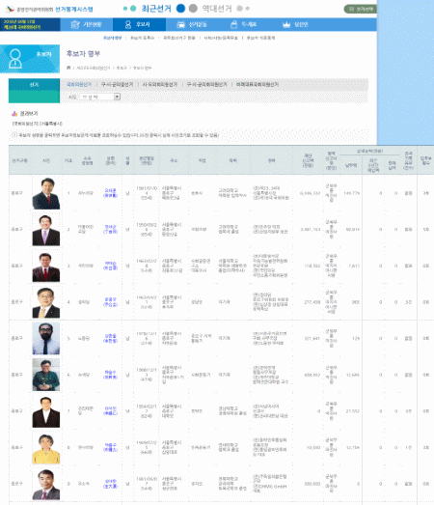The width and height of the screenshot is (434, 505).
Task: Click the home icon in the breadcrumb
Action: tap(68, 68)
